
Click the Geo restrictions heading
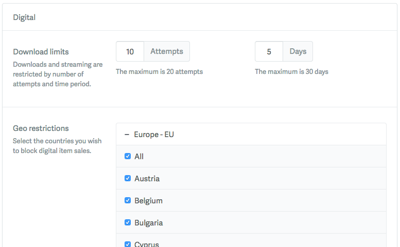pyautogui.click(x=41, y=128)
